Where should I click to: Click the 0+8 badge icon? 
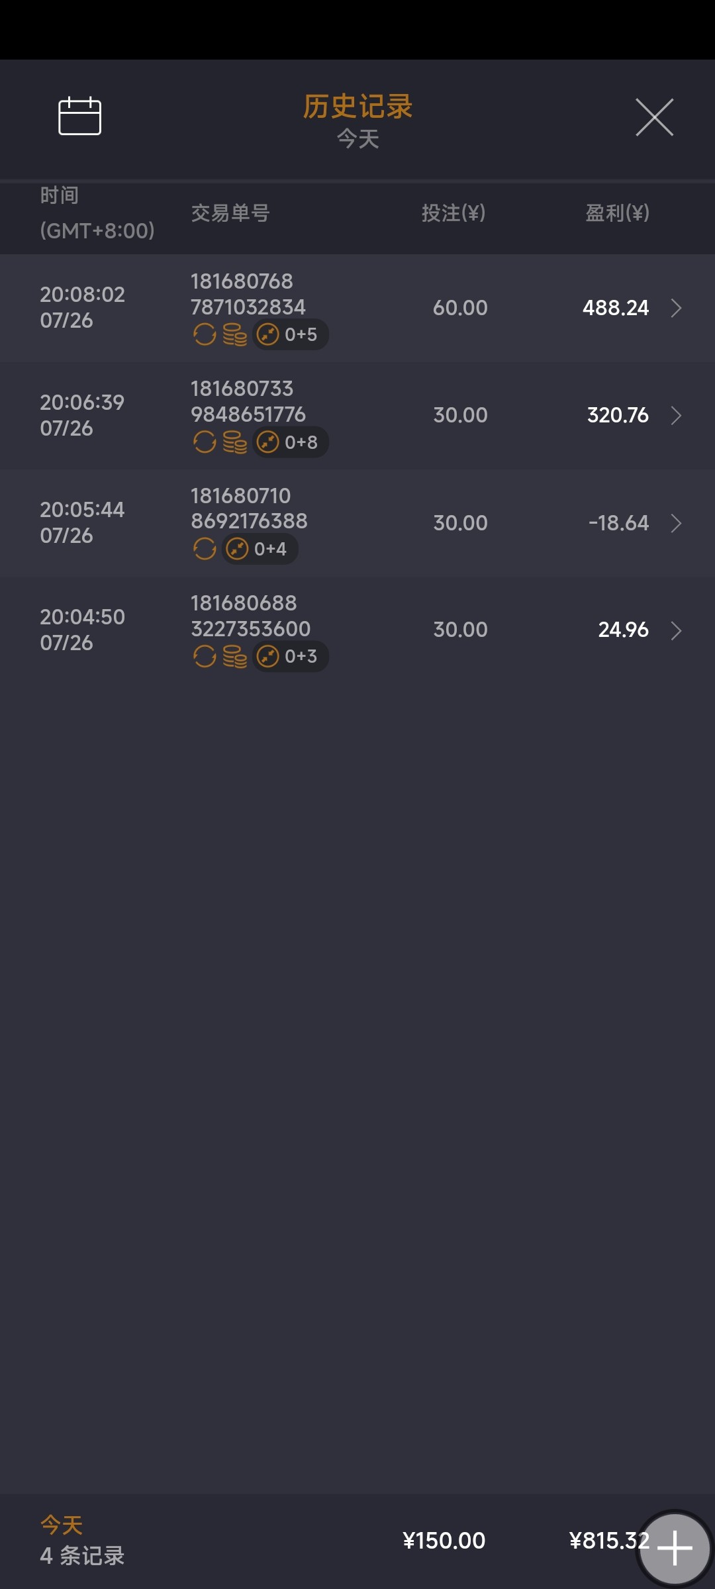[290, 442]
